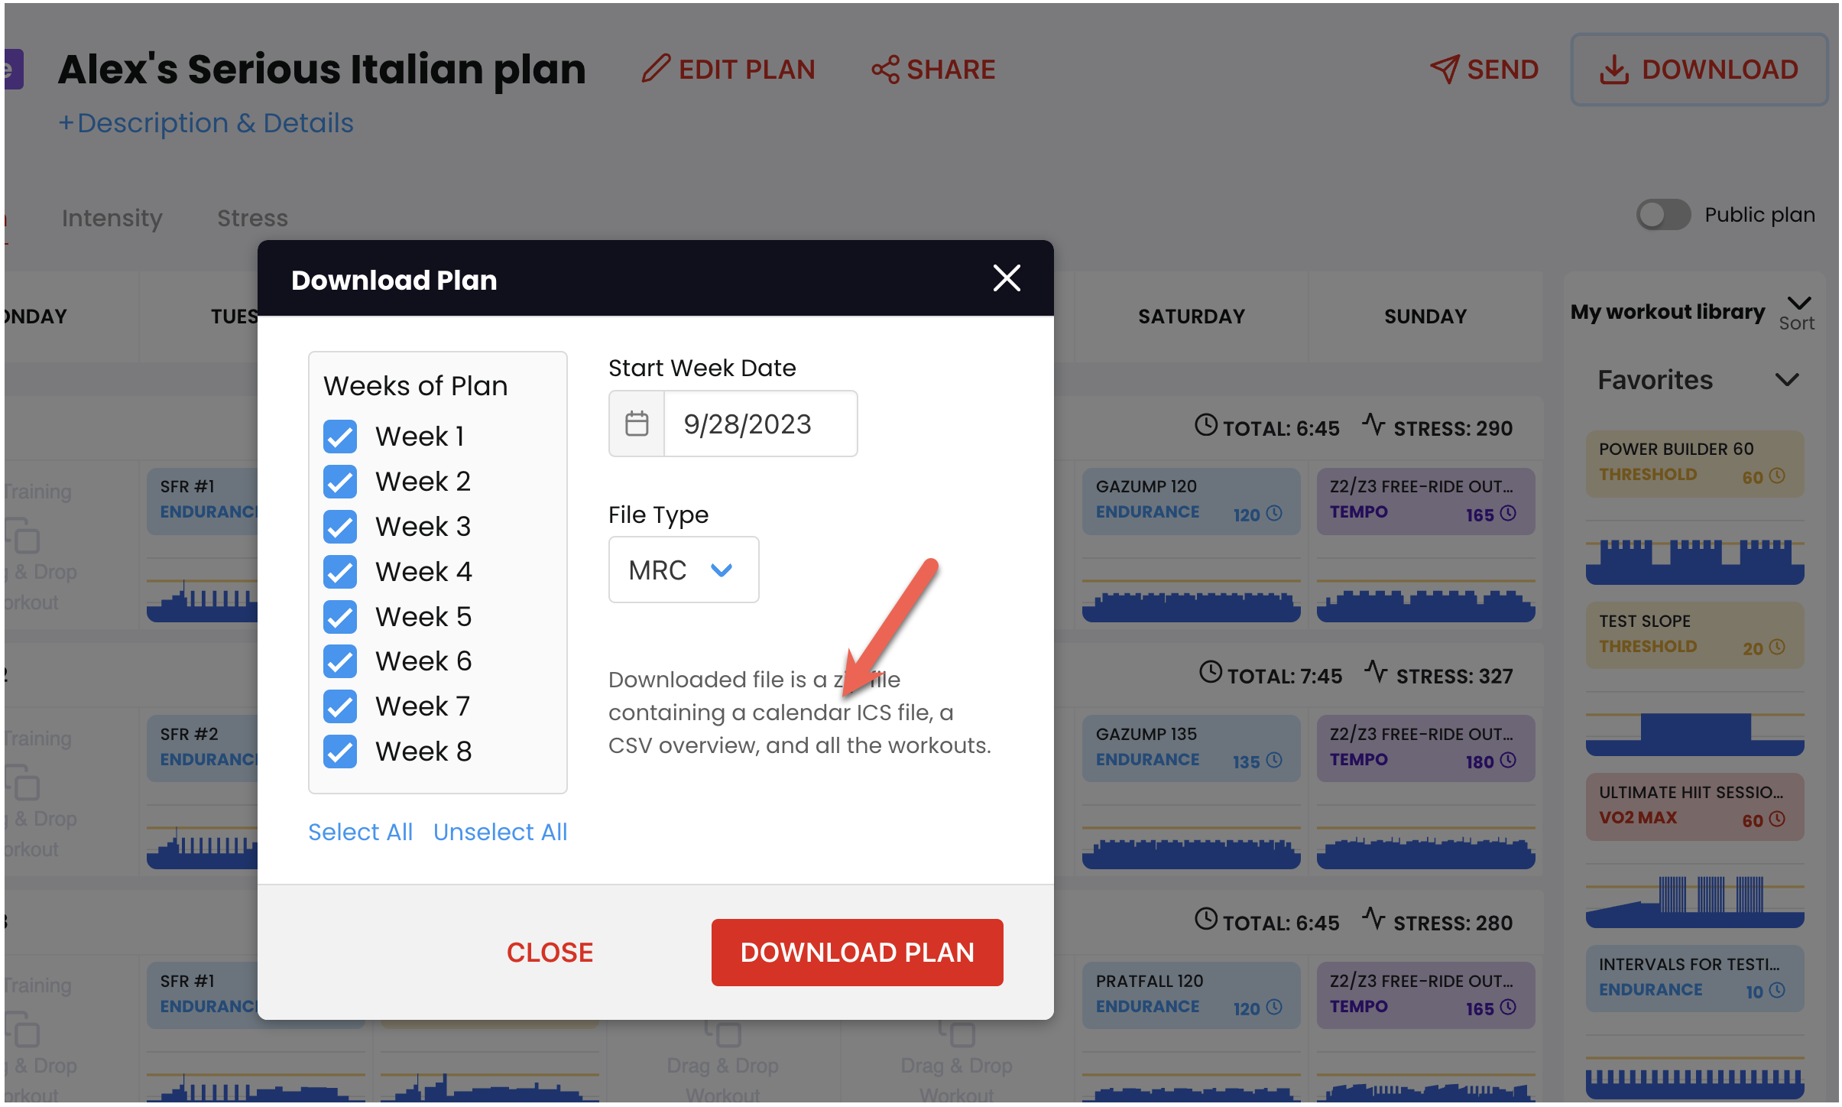Viewport: 1842px width, 1107px height.
Task: Uncheck the Week 1 checkbox
Action: point(340,437)
